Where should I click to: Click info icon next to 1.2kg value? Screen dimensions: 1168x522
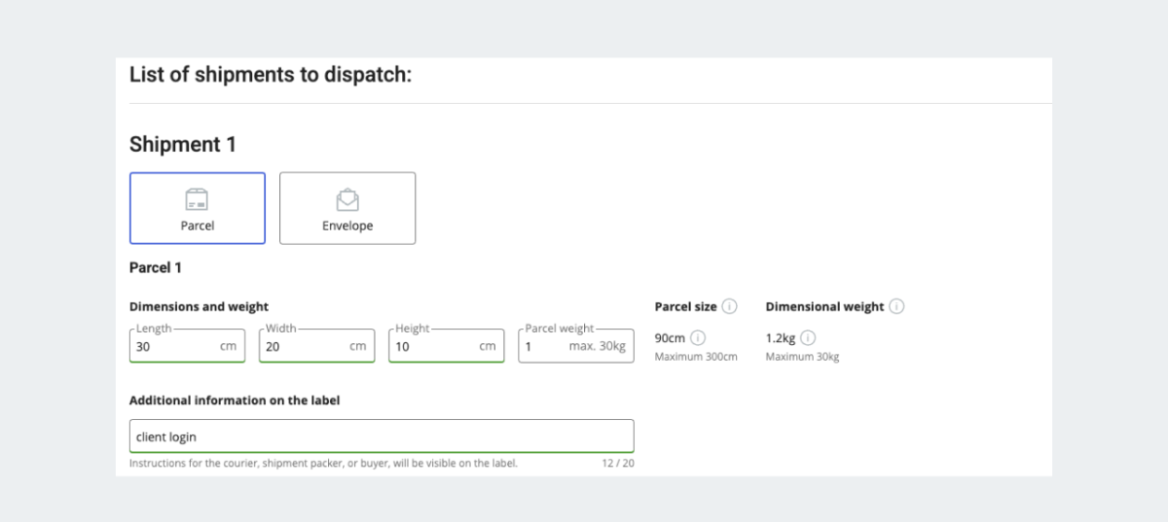point(808,338)
